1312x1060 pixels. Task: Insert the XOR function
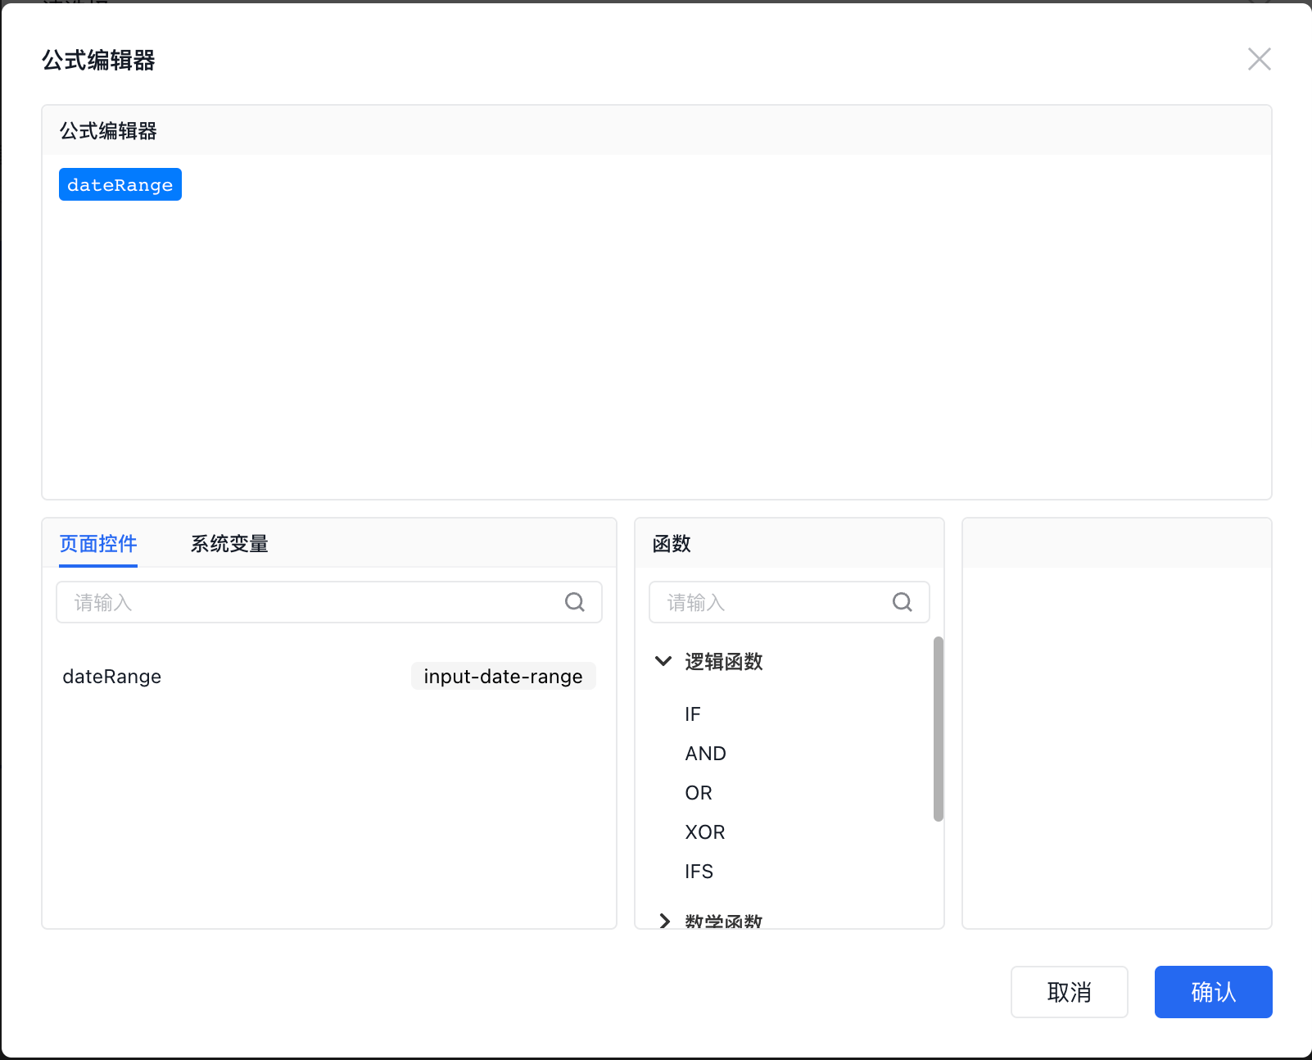pyautogui.click(x=705, y=832)
